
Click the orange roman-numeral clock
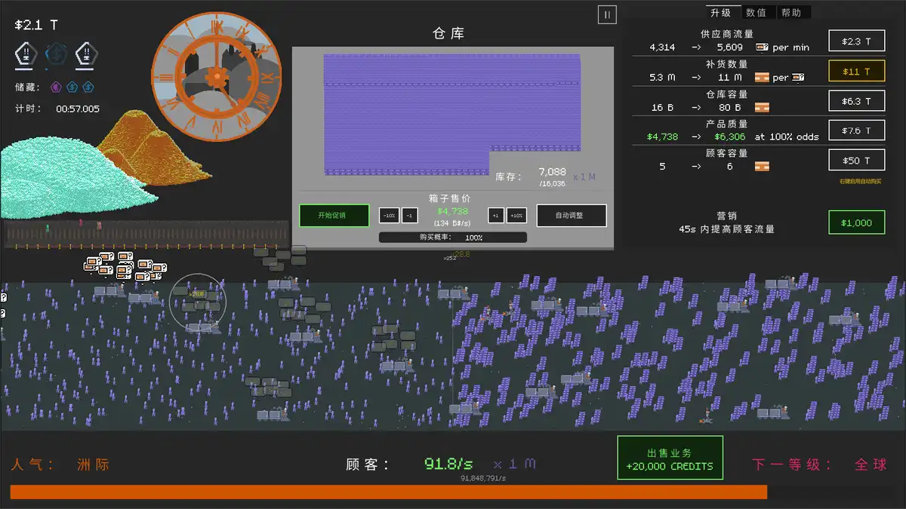(217, 75)
